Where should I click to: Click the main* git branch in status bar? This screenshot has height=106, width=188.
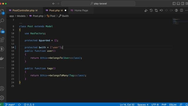pos(10,105)
